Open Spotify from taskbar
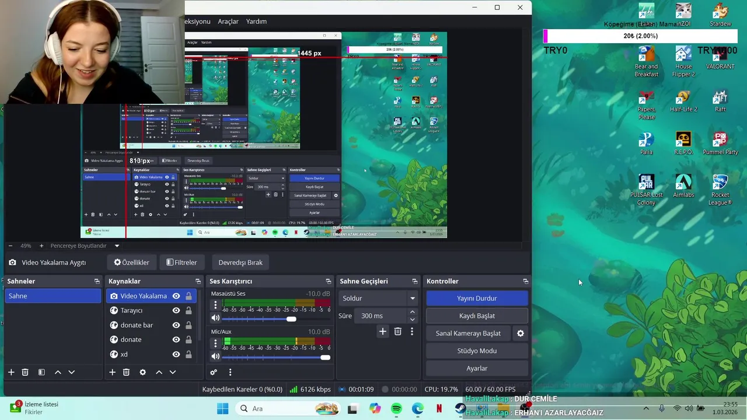Image resolution: width=747 pixels, height=420 pixels. (396, 409)
